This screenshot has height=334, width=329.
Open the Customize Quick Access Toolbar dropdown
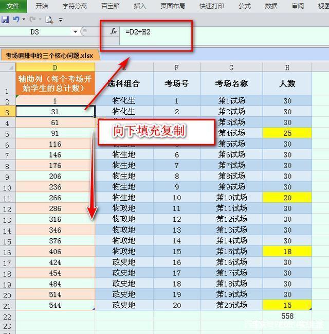point(61,20)
